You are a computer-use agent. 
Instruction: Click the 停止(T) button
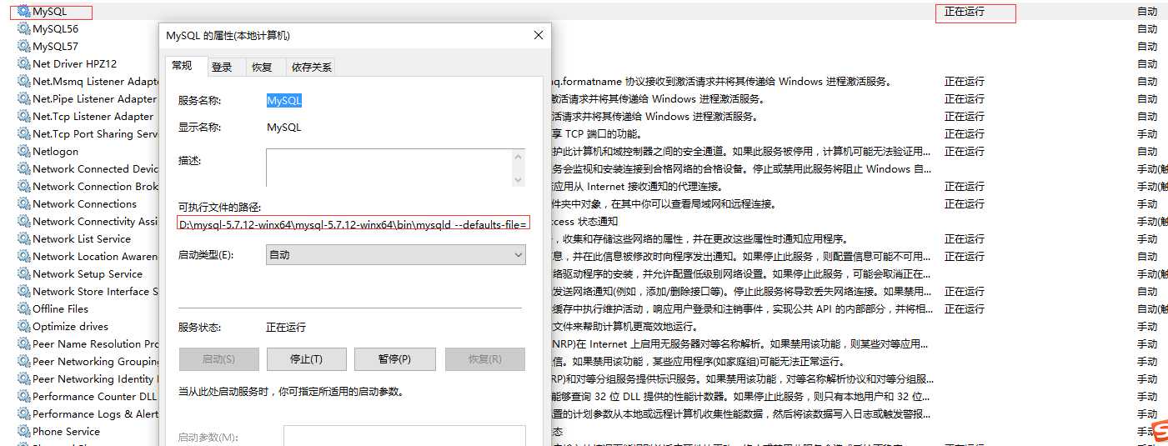[x=306, y=359]
